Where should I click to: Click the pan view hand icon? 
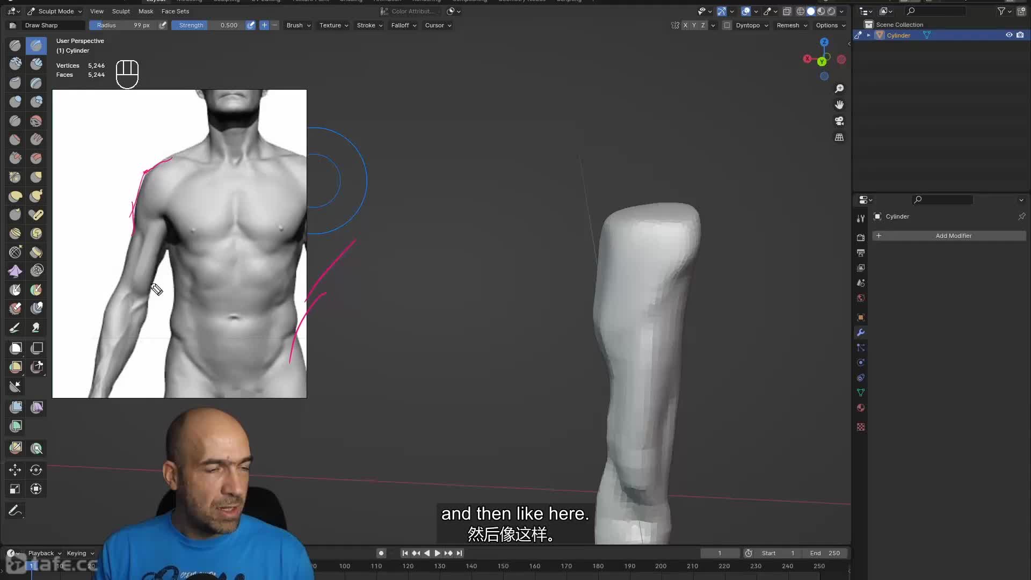point(839,105)
